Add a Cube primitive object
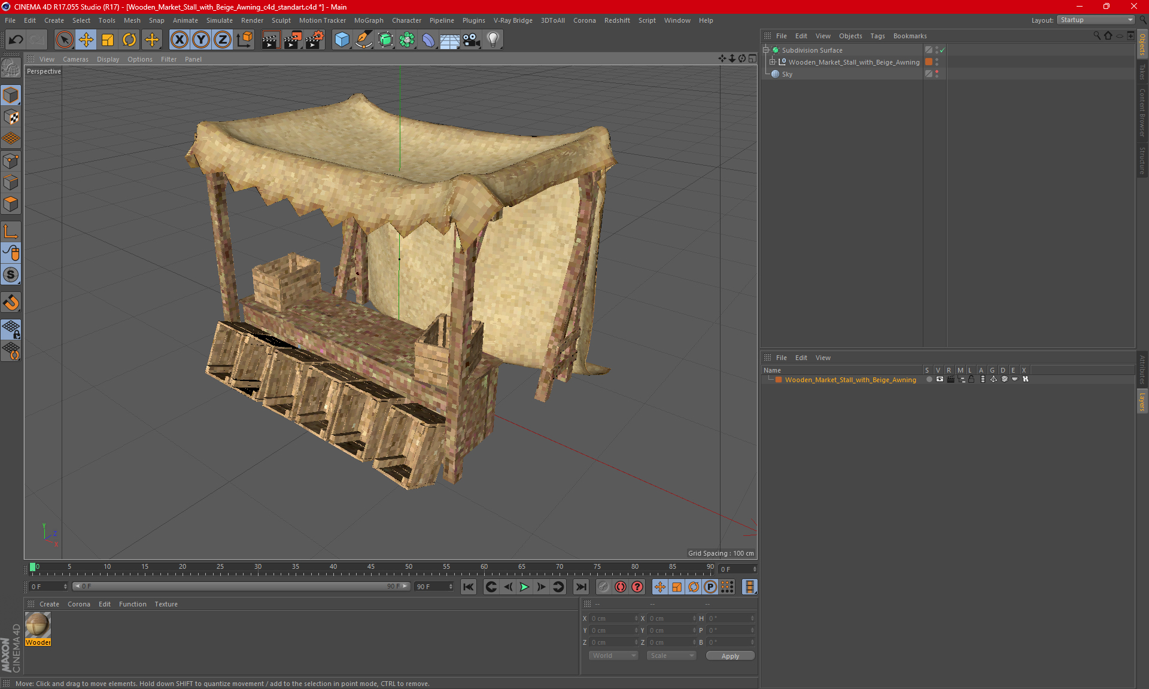The width and height of the screenshot is (1149, 689). (342, 40)
